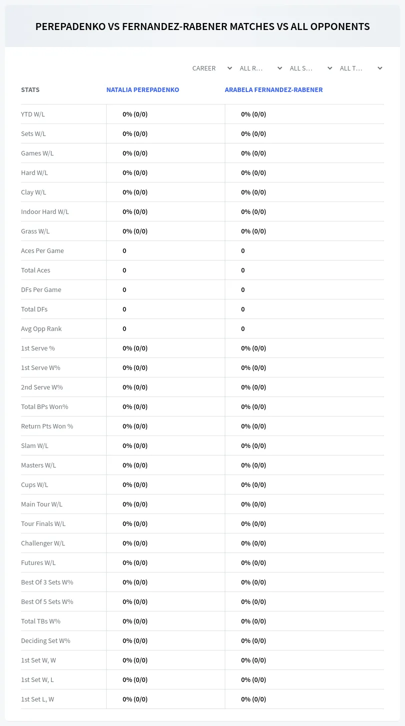Select Perepadenko's Best Of 3 Sets W% value
Image resolution: width=405 pixels, height=726 pixels.
click(135, 582)
